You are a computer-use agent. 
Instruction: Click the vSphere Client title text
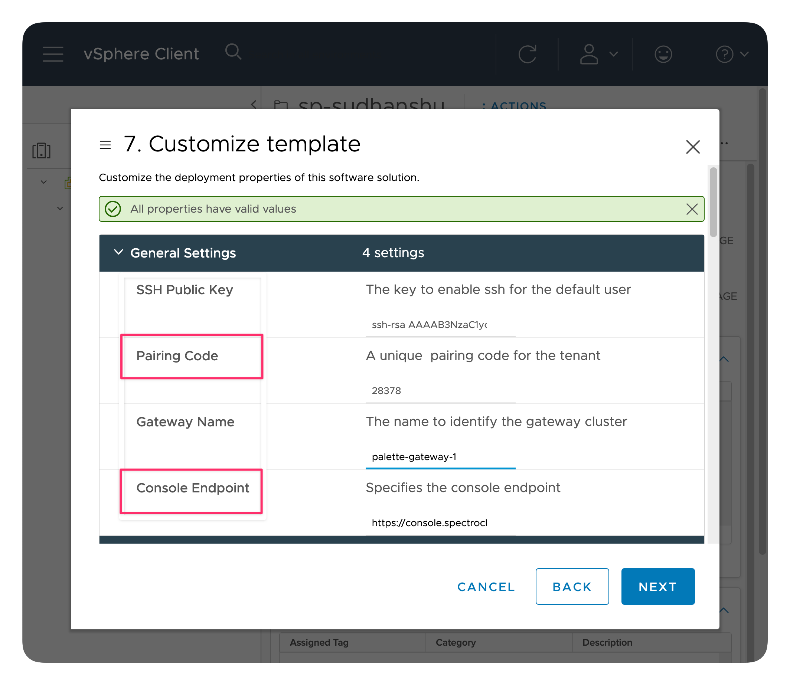tap(141, 54)
